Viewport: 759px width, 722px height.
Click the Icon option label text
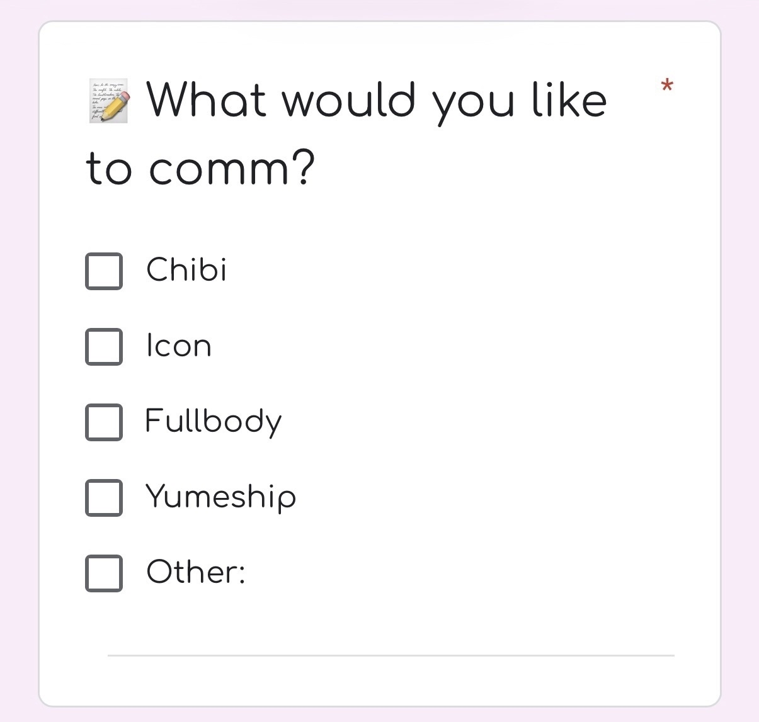(x=179, y=346)
